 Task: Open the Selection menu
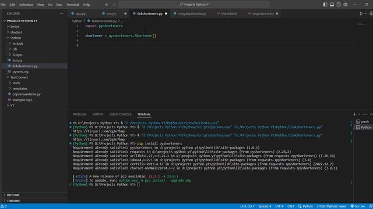[x=26, y=5]
